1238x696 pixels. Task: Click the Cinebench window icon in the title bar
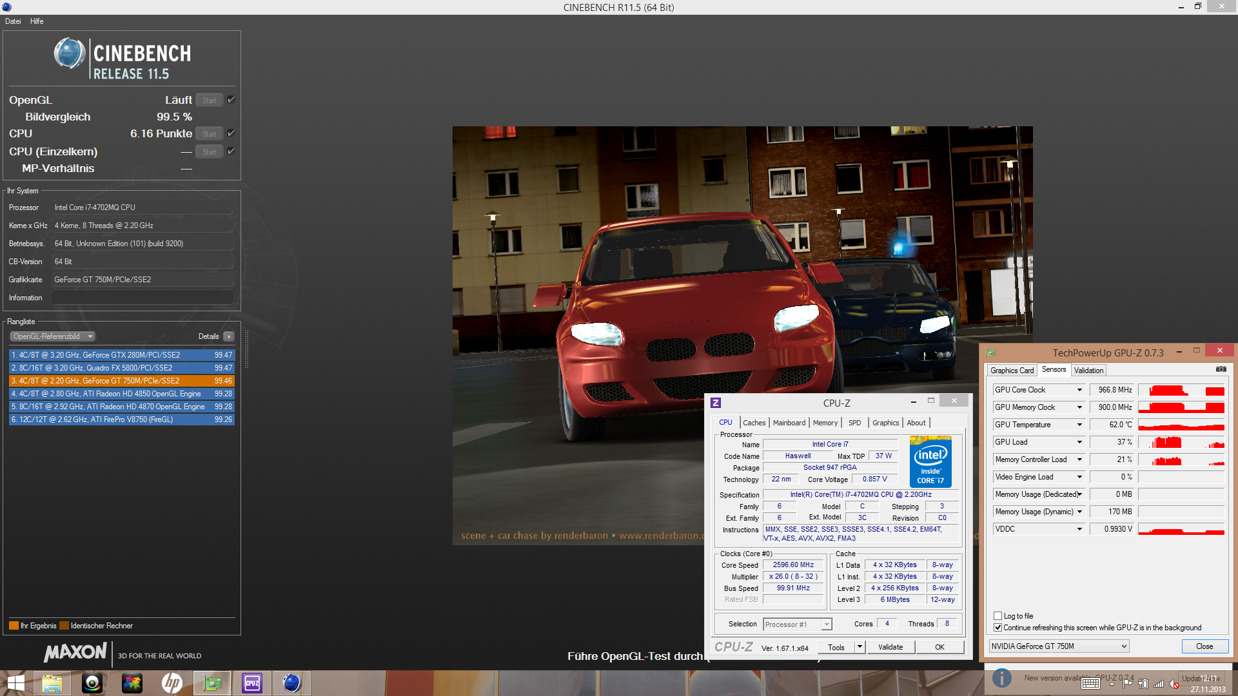point(6,7)
